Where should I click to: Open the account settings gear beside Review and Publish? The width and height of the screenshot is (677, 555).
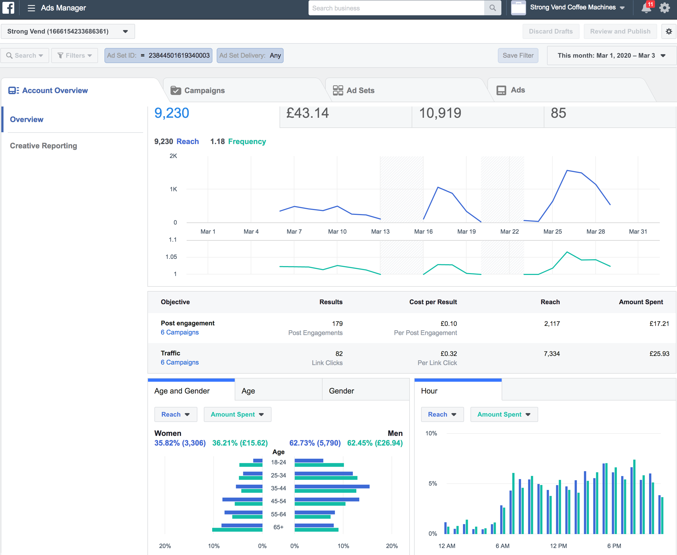coord(669,31)
